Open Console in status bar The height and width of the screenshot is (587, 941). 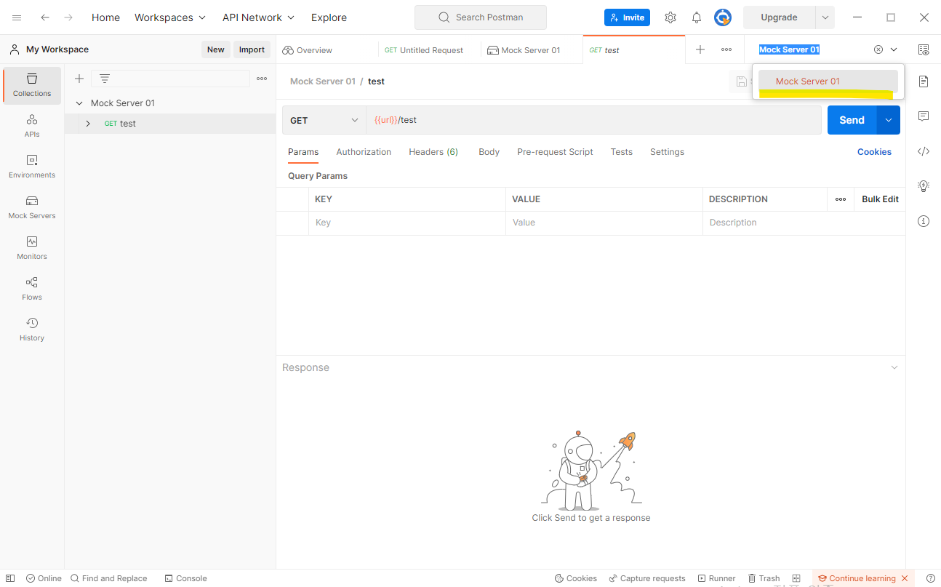click(x=185, y=578)
